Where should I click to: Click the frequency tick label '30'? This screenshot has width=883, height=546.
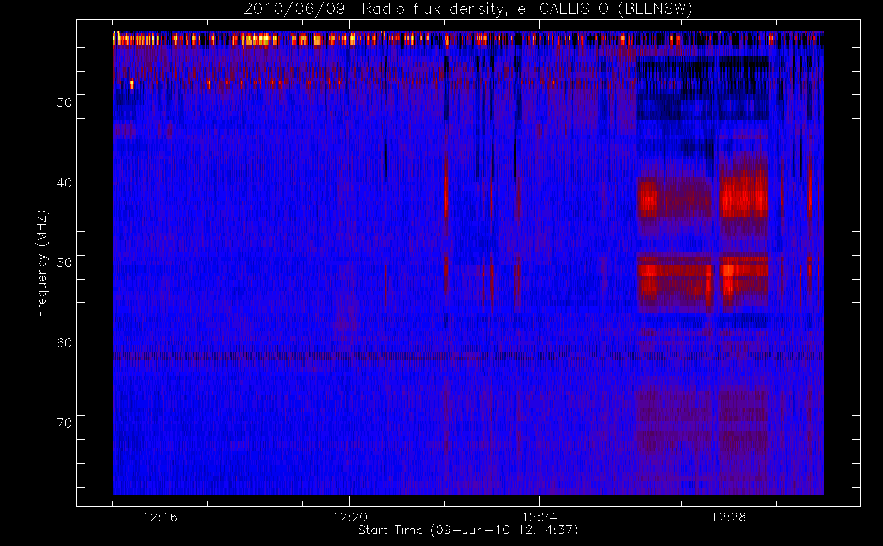[x=64, y=103]
